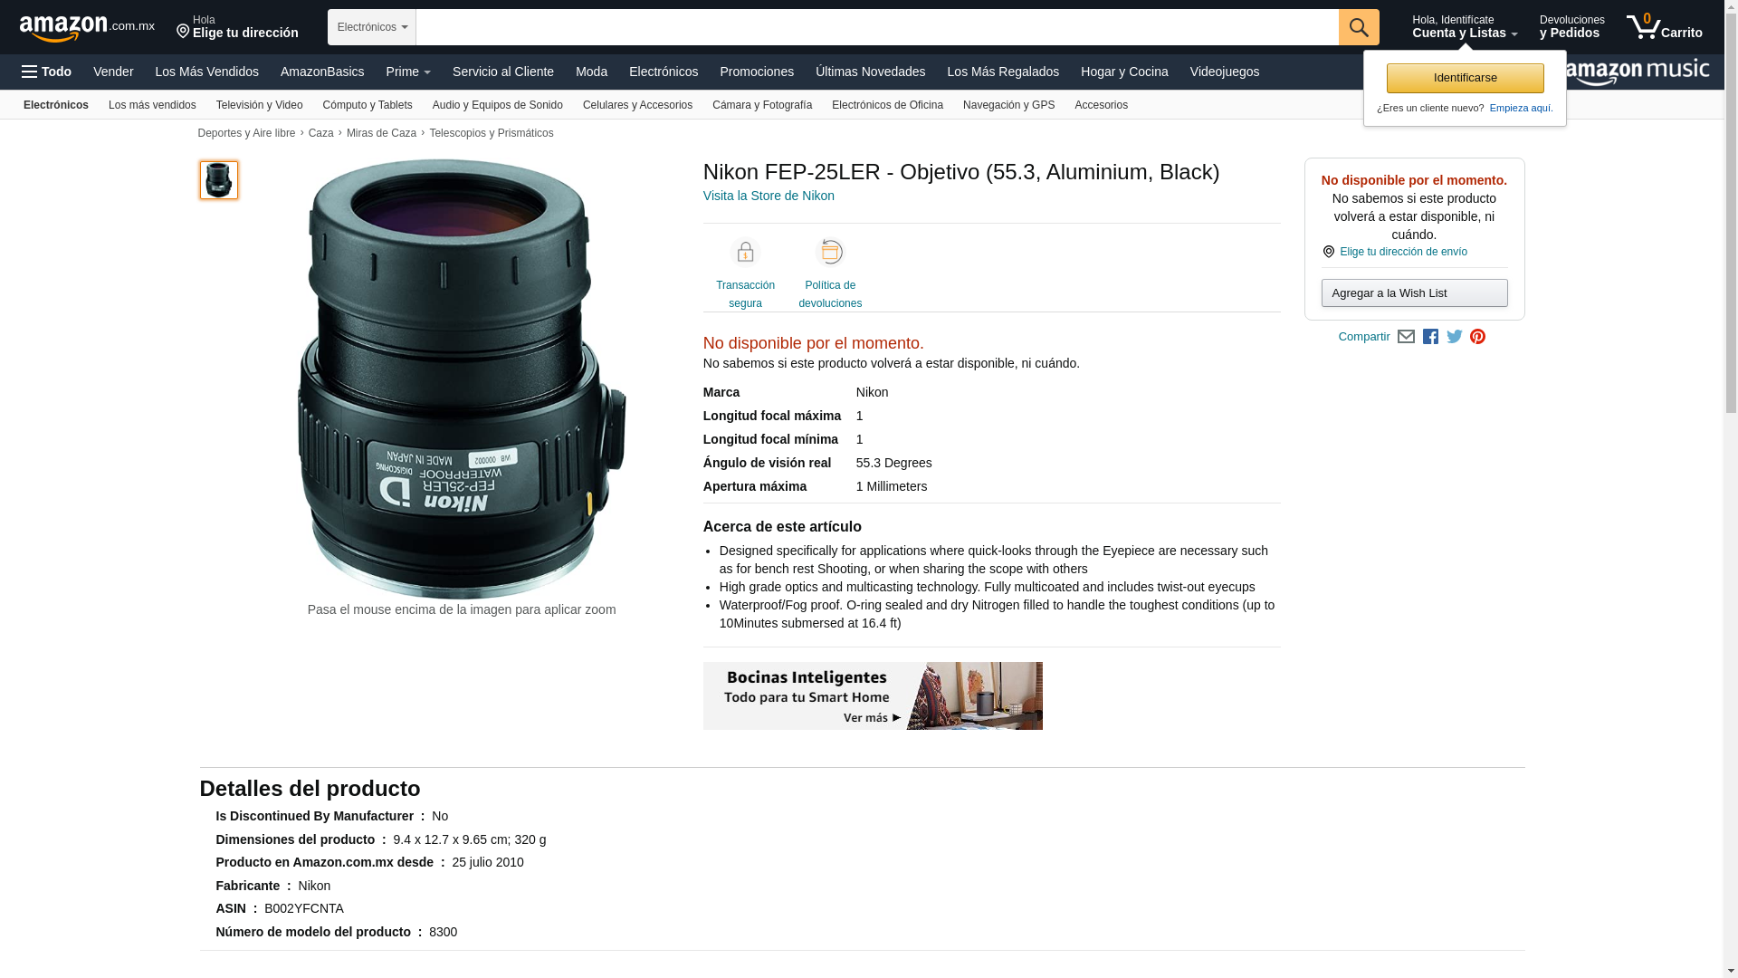Image resolution: width=1738 pixels, height=978 pixels.
Task: Click the search magnifier button
Action: click(1358, 27)
